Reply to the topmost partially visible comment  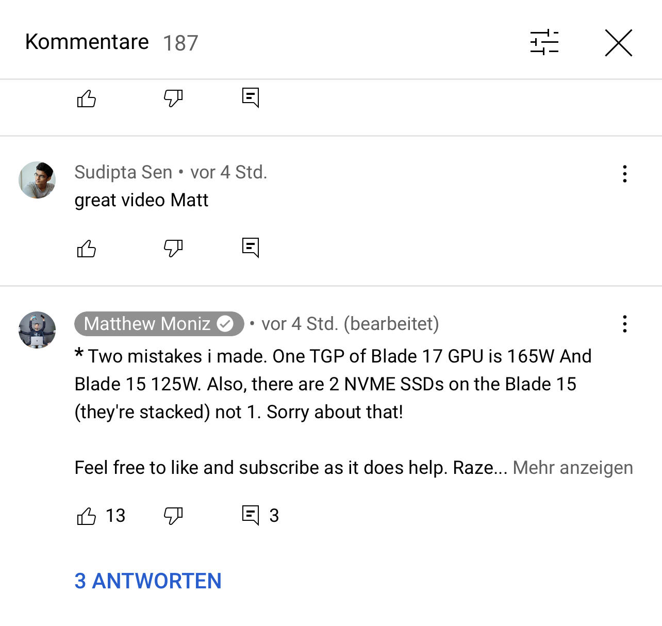pos(251,97)
